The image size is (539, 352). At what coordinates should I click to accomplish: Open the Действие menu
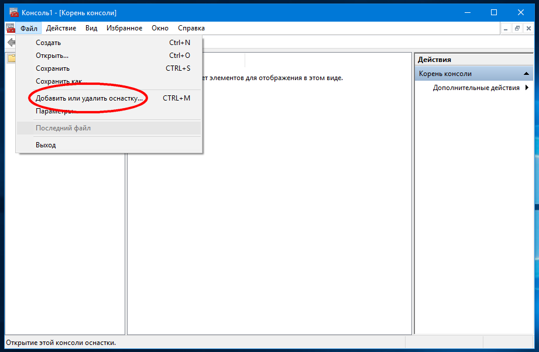point(61,28)
